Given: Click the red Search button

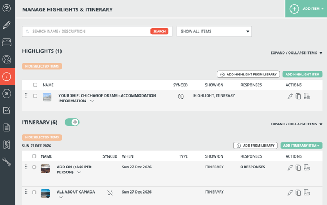Looking at the screenshot, I should (x=159, y=31).
